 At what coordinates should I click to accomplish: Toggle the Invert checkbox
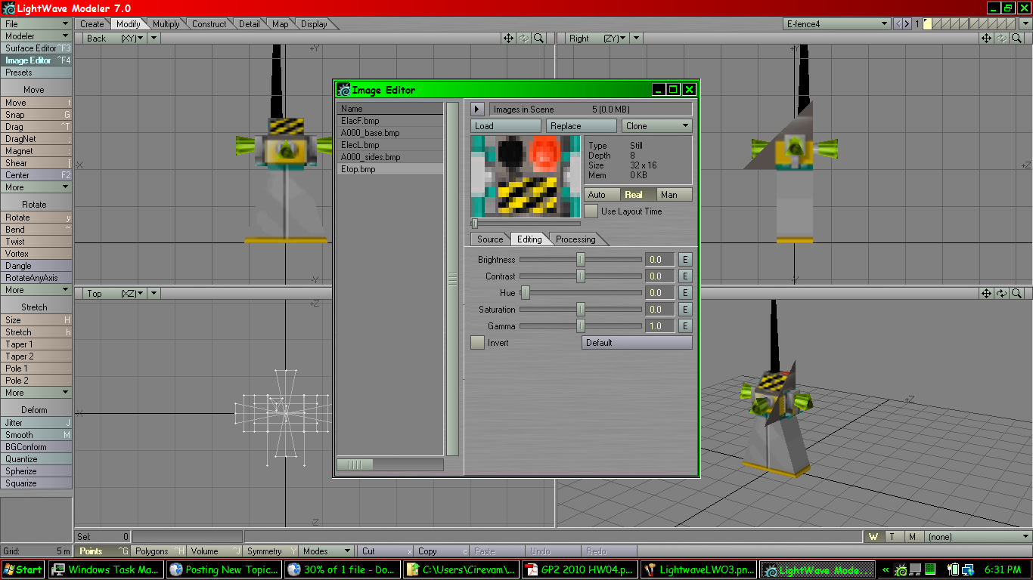477,343
